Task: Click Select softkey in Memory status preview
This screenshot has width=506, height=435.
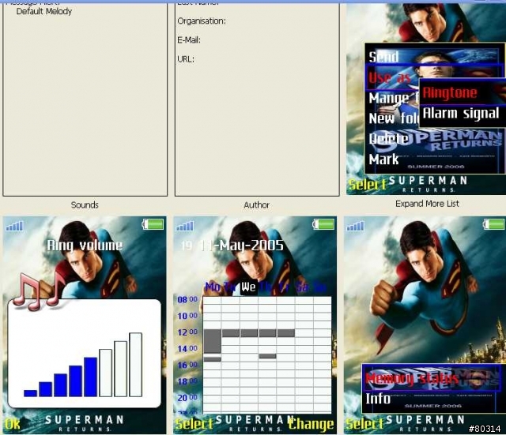Action: pos(364,424)
